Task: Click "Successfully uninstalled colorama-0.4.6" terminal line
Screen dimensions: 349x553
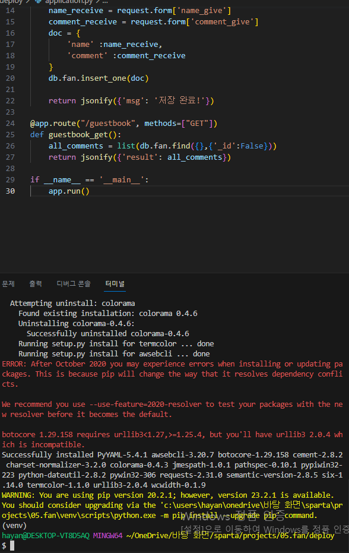Action: (108, 334)
